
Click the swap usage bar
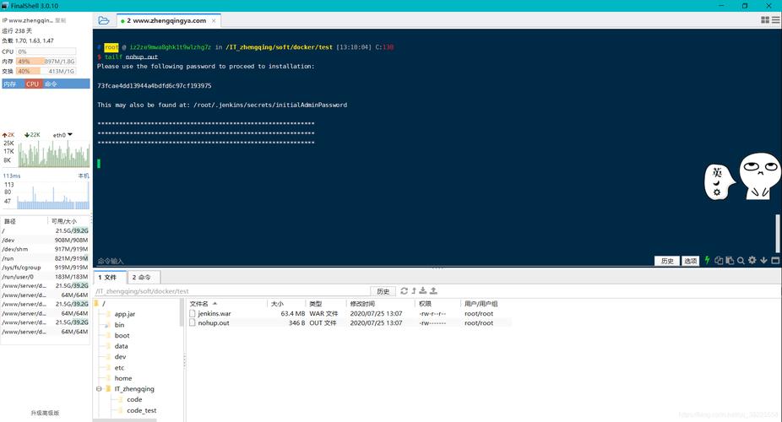(46, 71)
